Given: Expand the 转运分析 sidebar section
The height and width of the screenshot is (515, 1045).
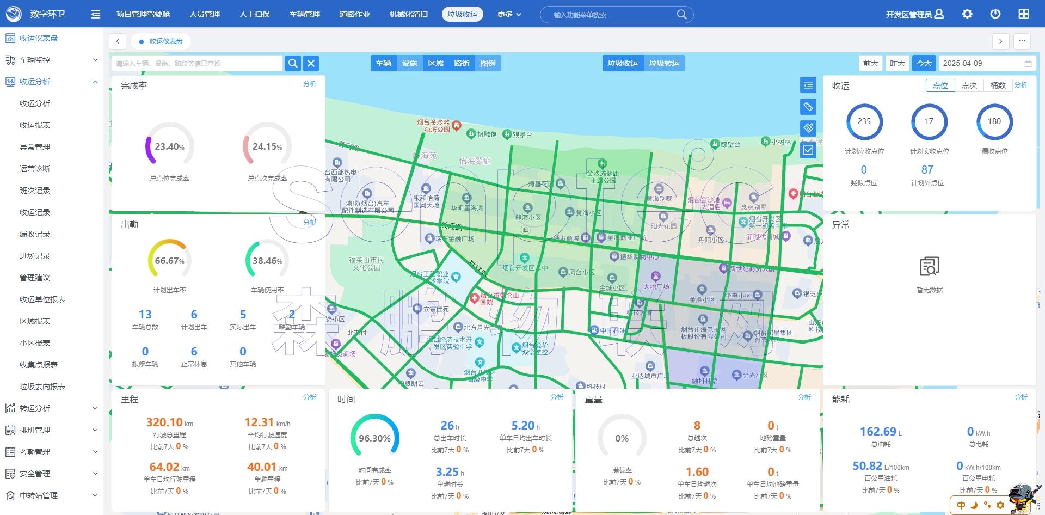Looking at the screenshot, I should point(52,408).
